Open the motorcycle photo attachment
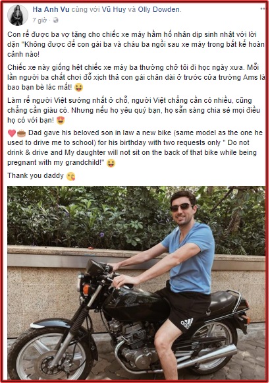The width and height of the screenshot is (270, 383). click(136, 283)
